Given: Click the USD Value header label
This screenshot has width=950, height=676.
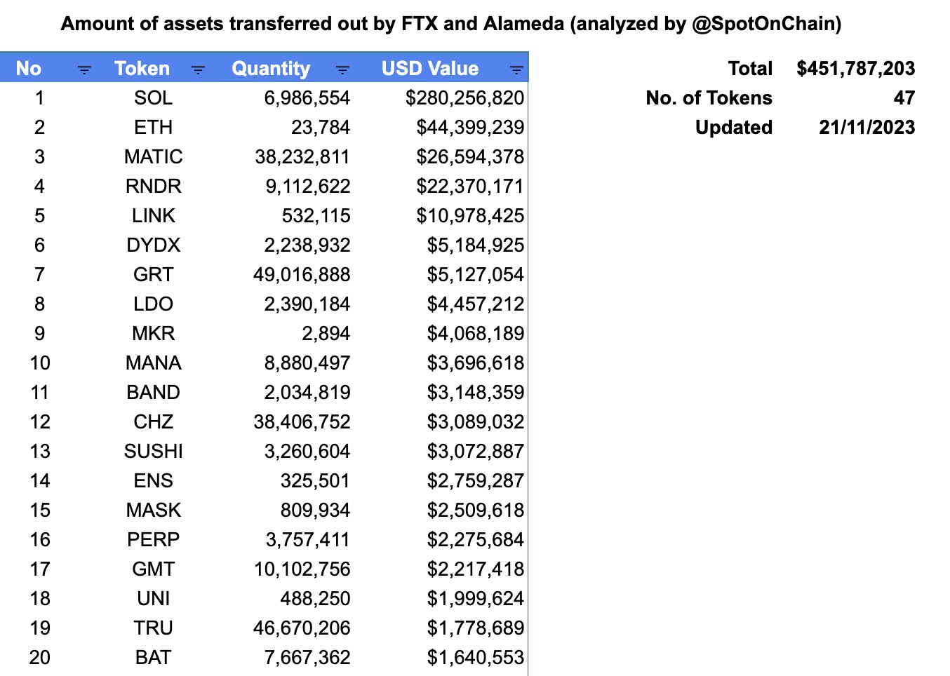Looking at the screenshot, I should (x=429, y=69).
